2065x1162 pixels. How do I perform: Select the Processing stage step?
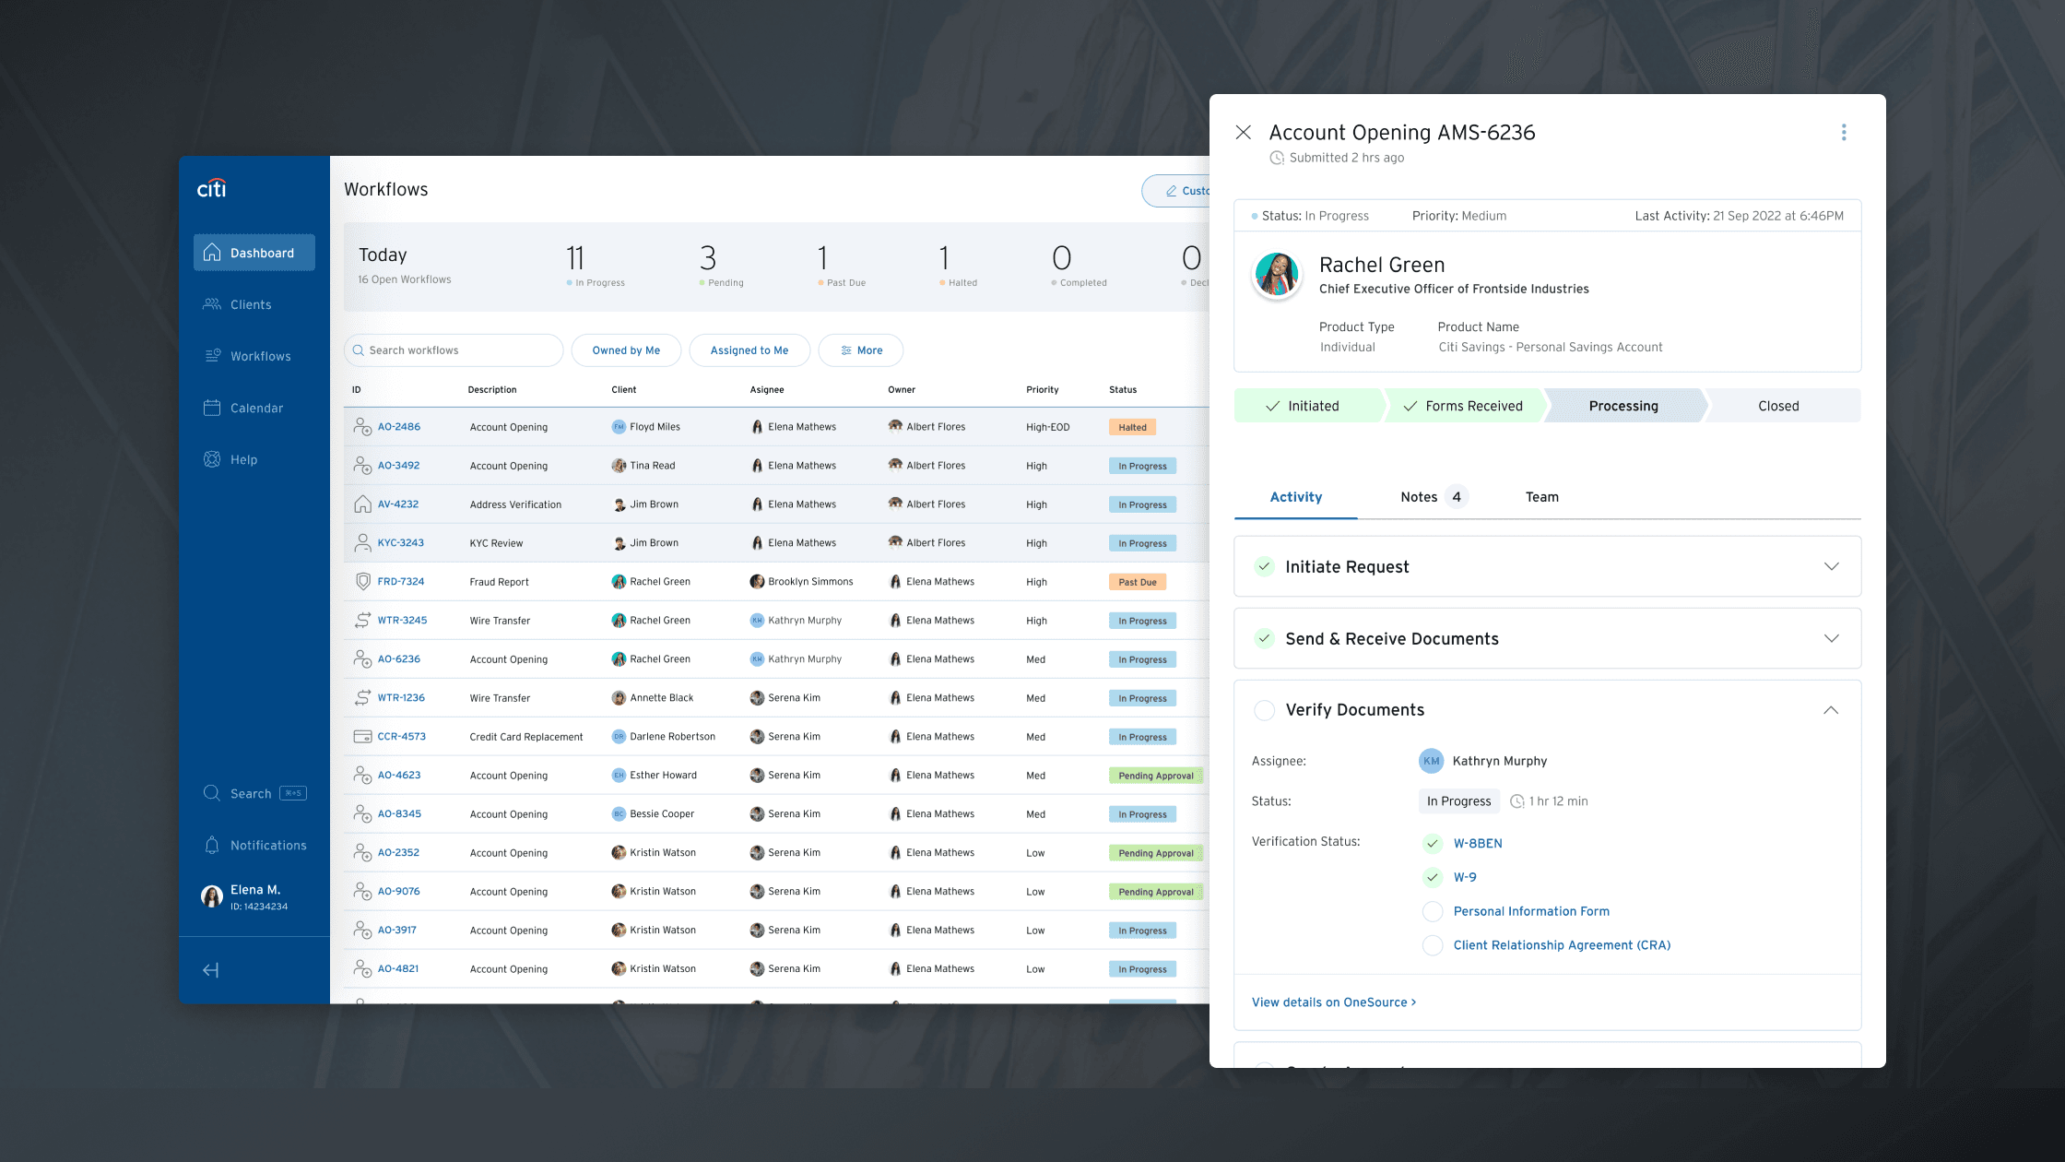1623,406
